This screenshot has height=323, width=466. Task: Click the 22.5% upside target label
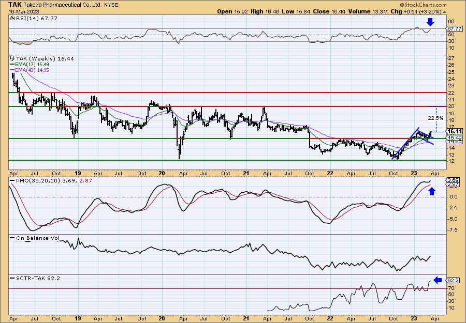(x=436, y=118)
